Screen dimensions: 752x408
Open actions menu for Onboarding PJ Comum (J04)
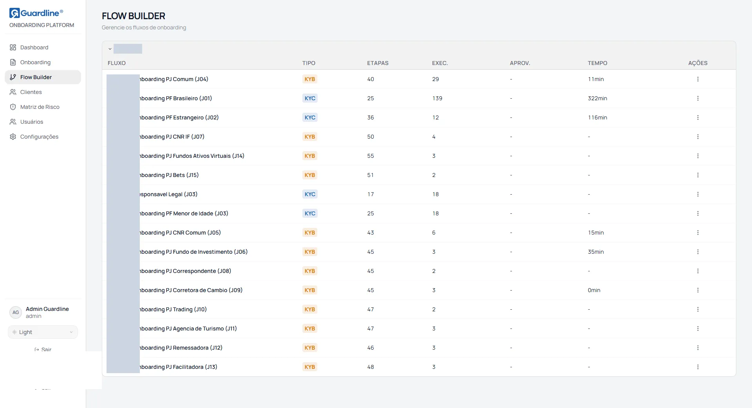698,79
